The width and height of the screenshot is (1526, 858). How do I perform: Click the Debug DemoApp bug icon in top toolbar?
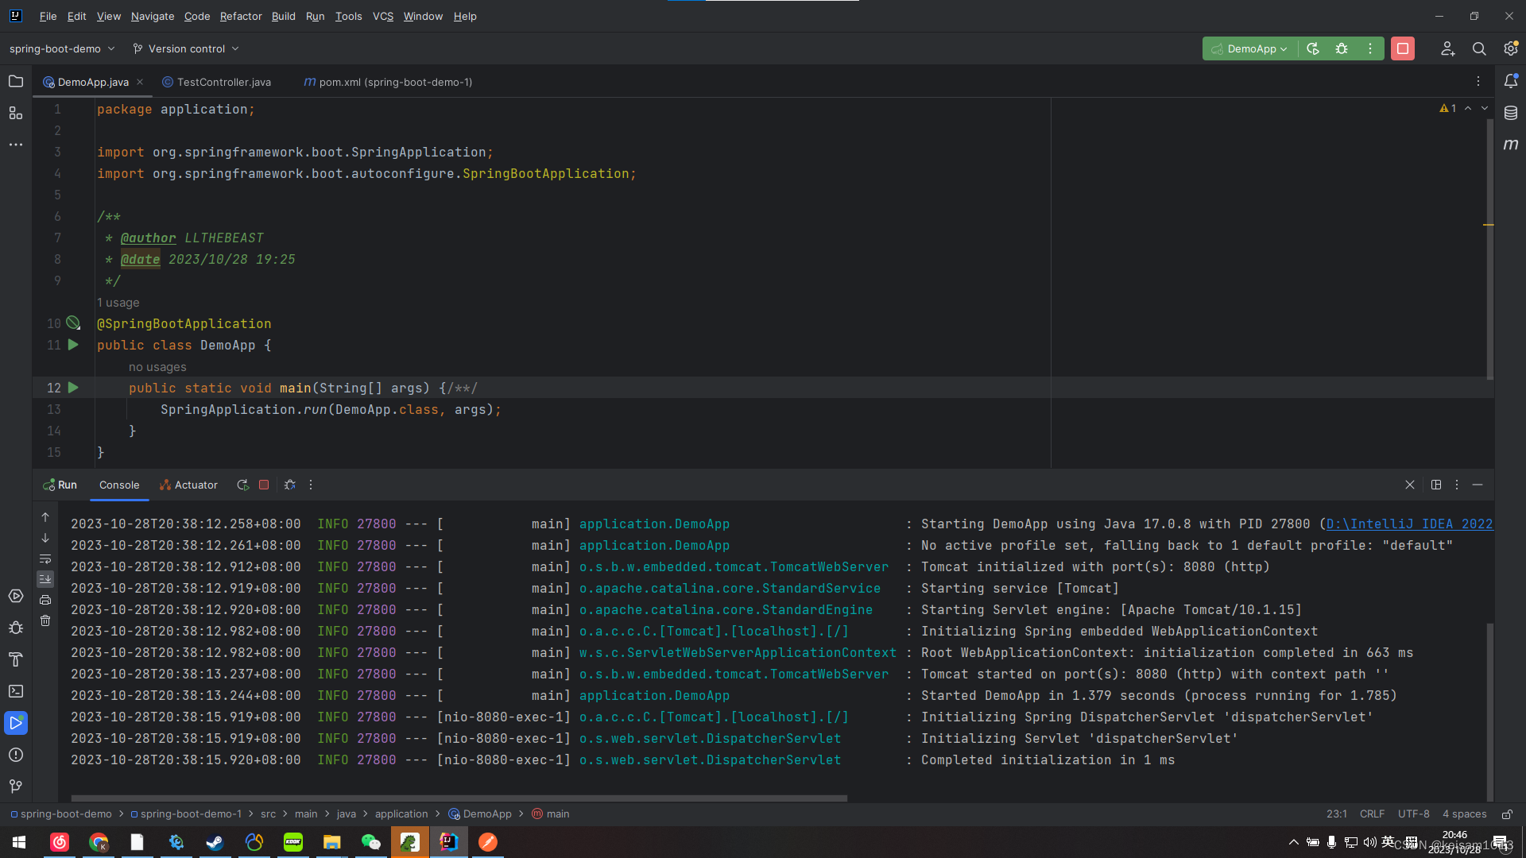coord(1342,48)
